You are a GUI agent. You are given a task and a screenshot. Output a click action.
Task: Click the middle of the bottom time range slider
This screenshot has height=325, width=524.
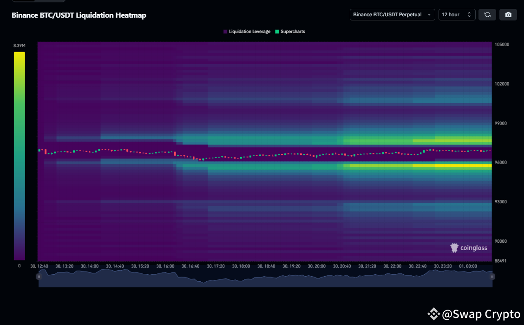265,278
